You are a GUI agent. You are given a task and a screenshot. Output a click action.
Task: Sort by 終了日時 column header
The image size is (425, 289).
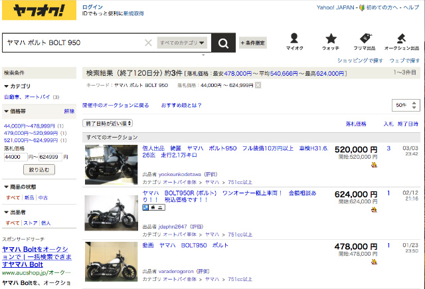[408, 124]
